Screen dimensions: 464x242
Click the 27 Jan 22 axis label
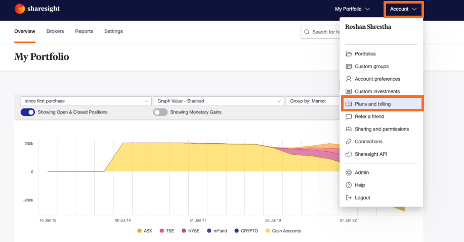pyautogui.click(x=348, y=220)
